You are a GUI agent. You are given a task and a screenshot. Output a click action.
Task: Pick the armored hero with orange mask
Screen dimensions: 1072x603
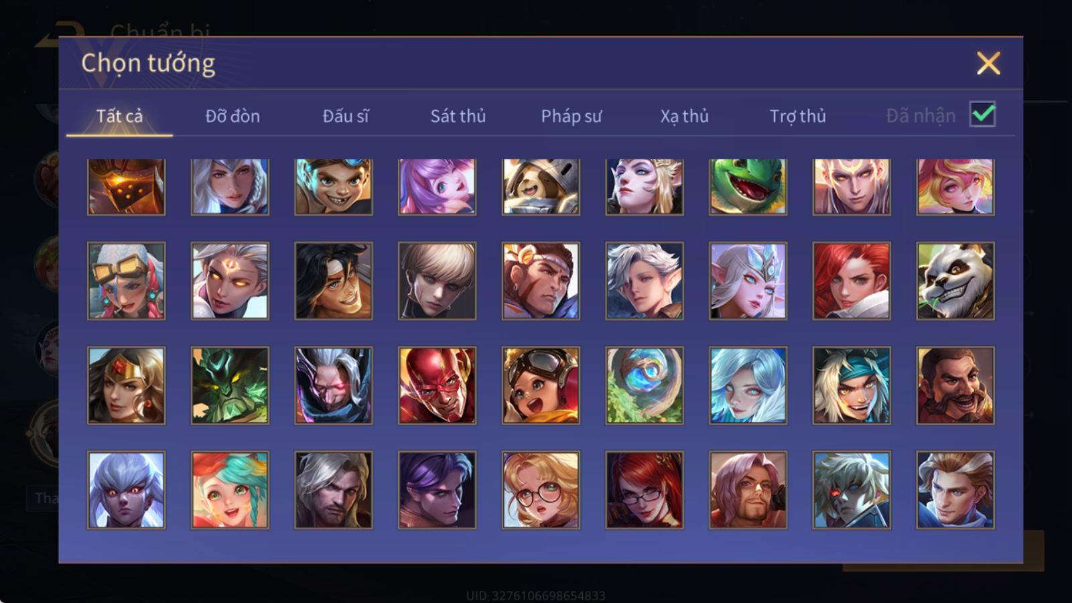(x=126, y=187)
